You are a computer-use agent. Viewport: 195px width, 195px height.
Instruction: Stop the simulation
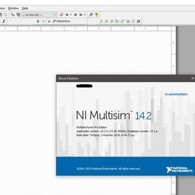pyautogui.click(x=49, y=21)
